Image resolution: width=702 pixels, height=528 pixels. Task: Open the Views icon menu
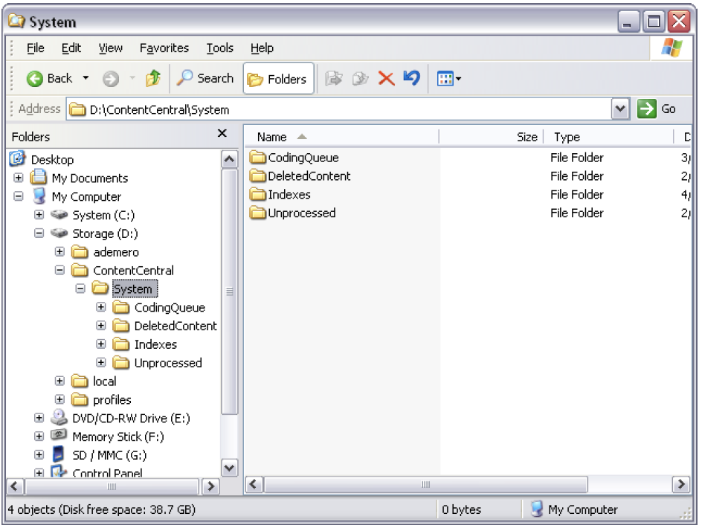tap(447, 78)
